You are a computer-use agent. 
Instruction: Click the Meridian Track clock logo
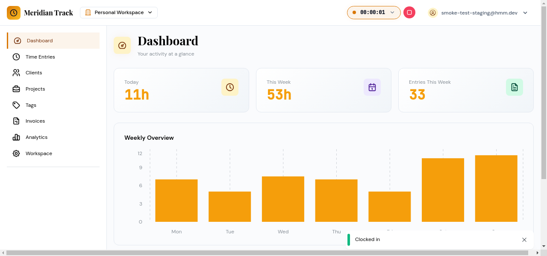coord(14,13)
